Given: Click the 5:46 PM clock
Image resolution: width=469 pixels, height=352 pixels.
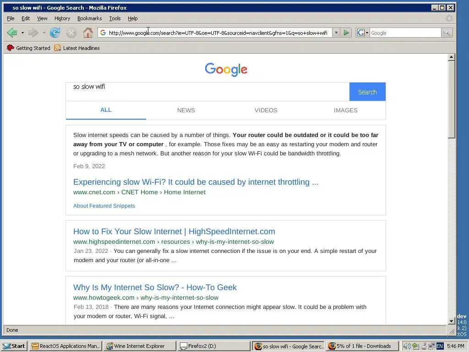Looking at the screenshot, I should pyautogui.click(x=456, y=346).
